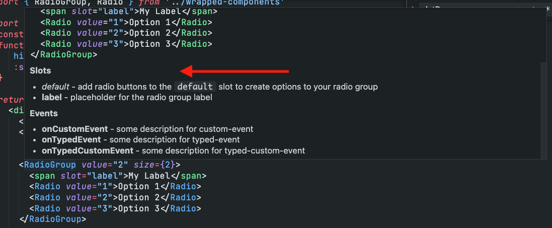The width and height of the screenshot is (552, 228).
Task: Click the const keyword left of tooltip
Action: 12,35
